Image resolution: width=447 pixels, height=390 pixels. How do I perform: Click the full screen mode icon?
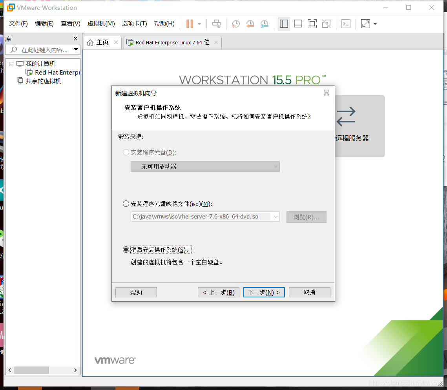coord(312,24)
